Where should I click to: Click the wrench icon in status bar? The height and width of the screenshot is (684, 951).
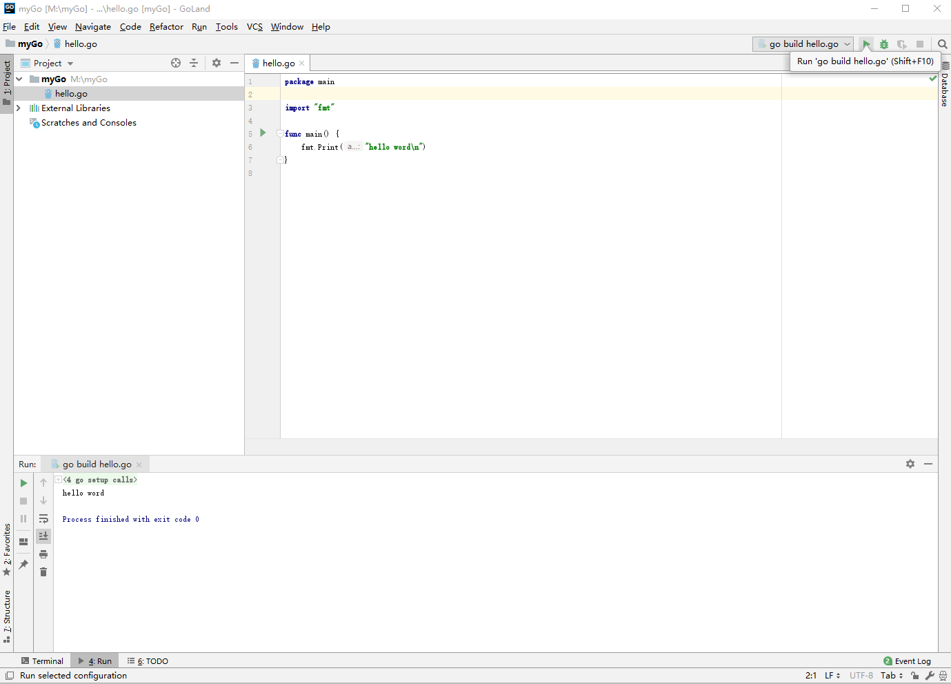(x=930, y=676)
